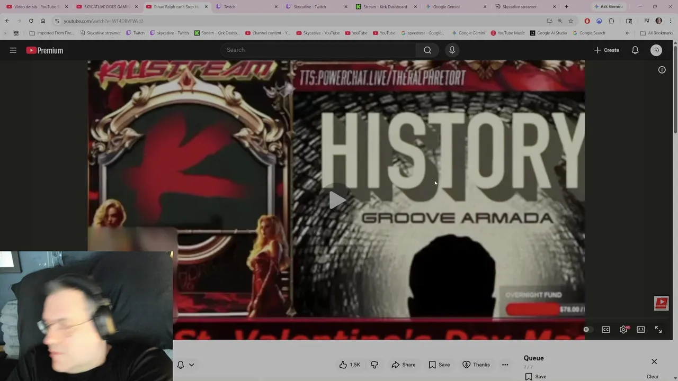Dislike the video
The height and width of the screenshot is (381, 678).
click(374, 365)
